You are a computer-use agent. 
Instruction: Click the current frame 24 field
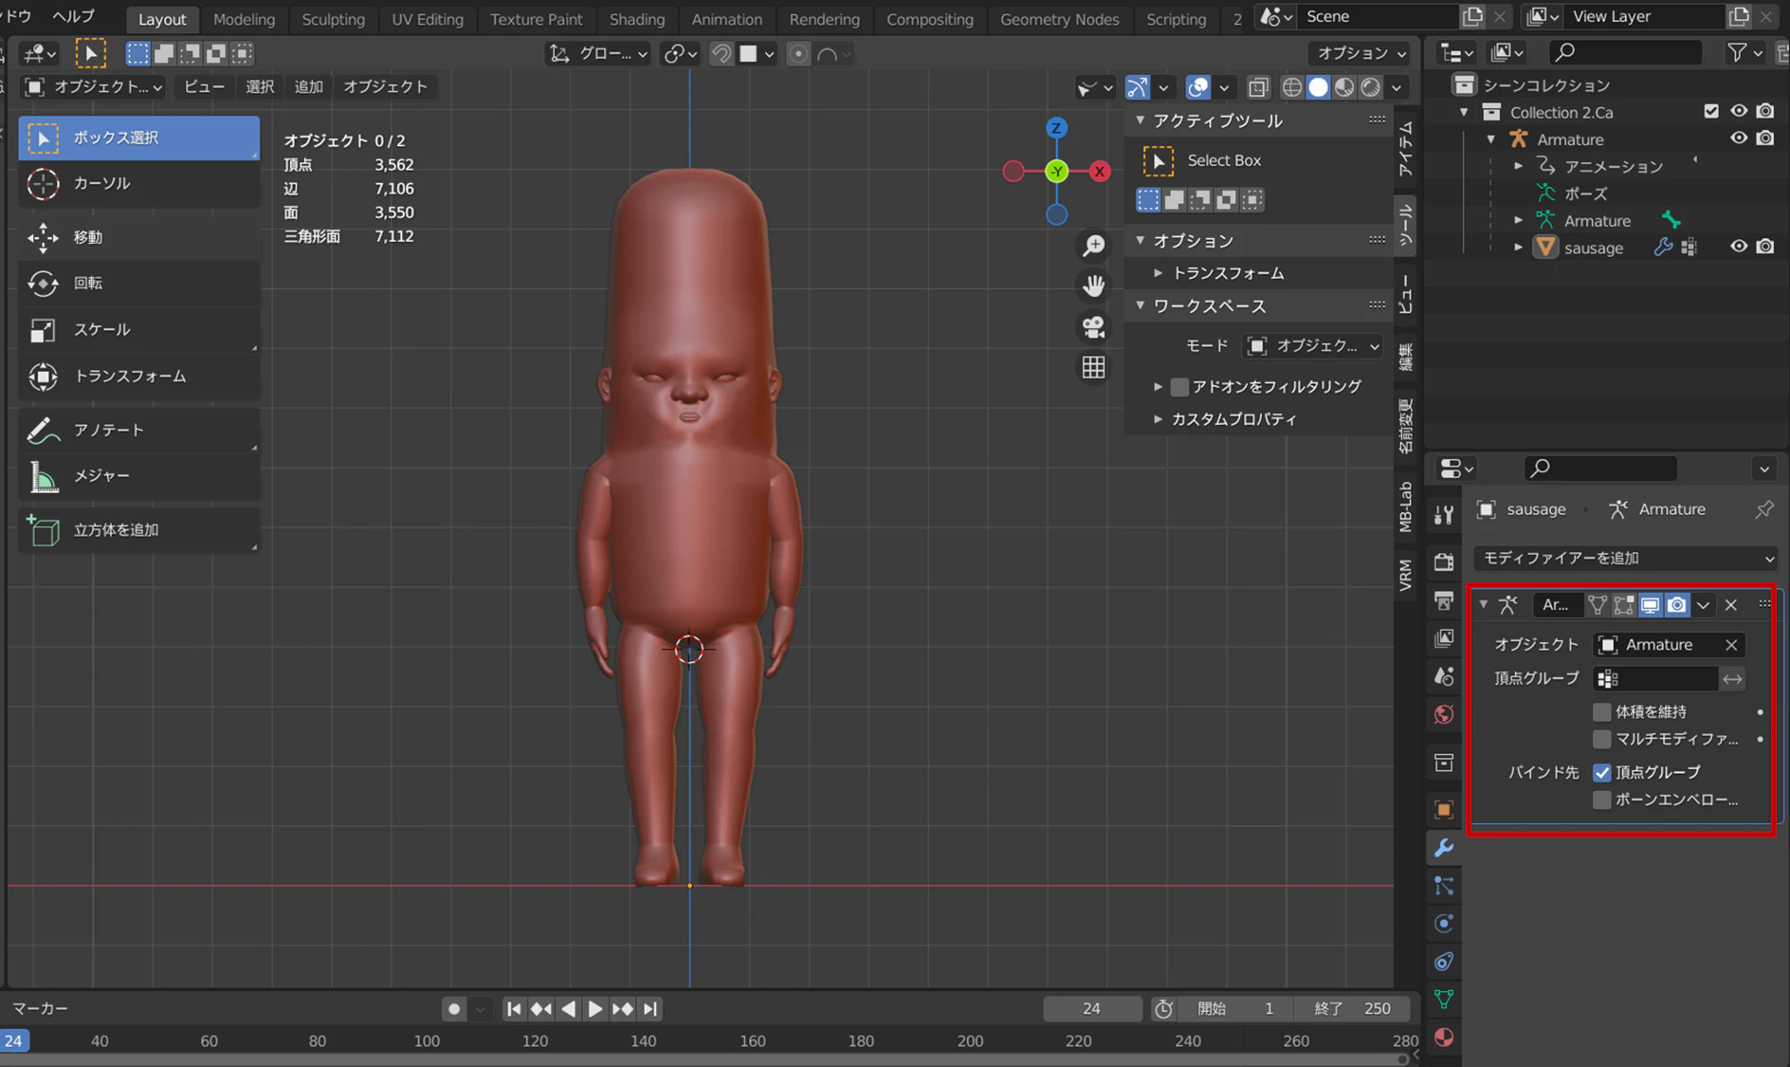pyautogui.click(x=1091, y=1008)
